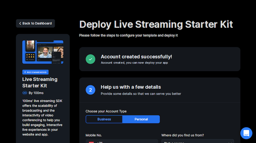Viewport: 256px width, 143px height.
Task: Click the Live Streaming Starter Kit card title
Action: [40, 82]
